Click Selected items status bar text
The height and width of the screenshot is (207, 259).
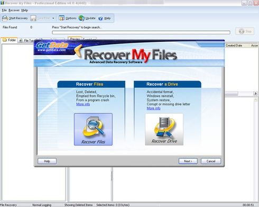(113, 205)
